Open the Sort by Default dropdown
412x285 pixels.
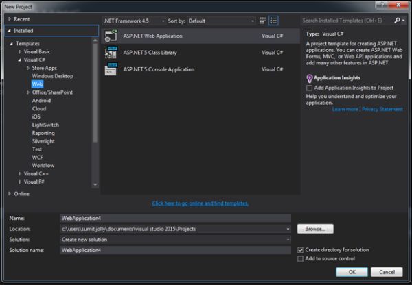tap(221, 21)
